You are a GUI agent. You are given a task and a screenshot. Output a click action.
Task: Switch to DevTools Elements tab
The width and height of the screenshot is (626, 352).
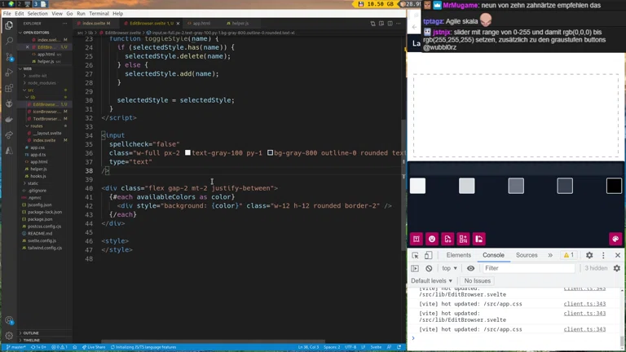click(x=459, y=255)
